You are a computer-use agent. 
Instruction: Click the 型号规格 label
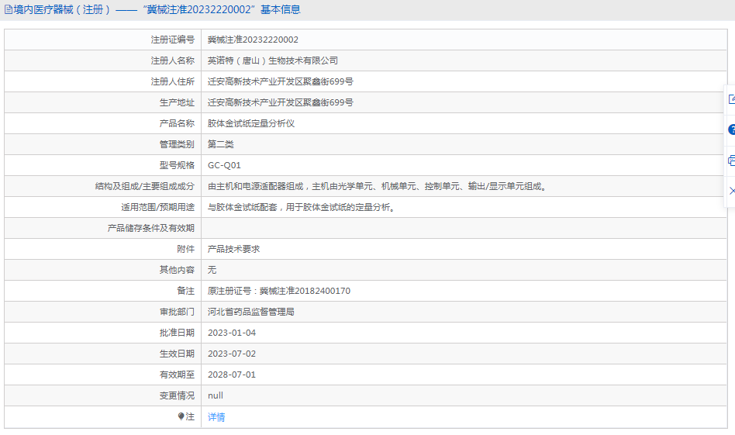tap(177, 165)
